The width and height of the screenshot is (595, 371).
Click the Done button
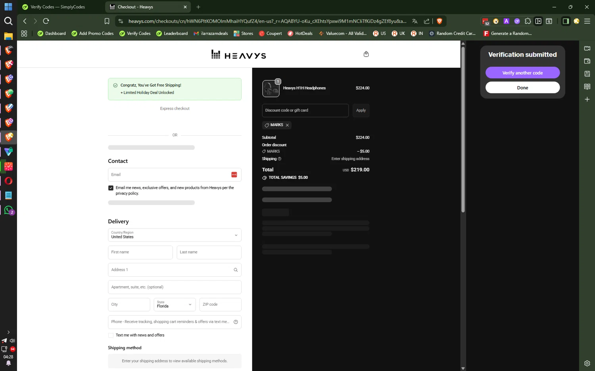point(522,88)
